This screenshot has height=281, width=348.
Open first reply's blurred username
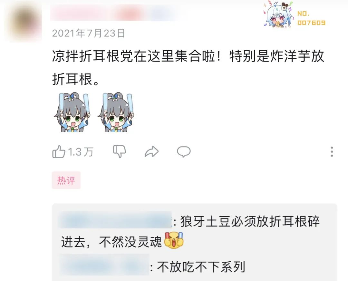coord(114,220)
